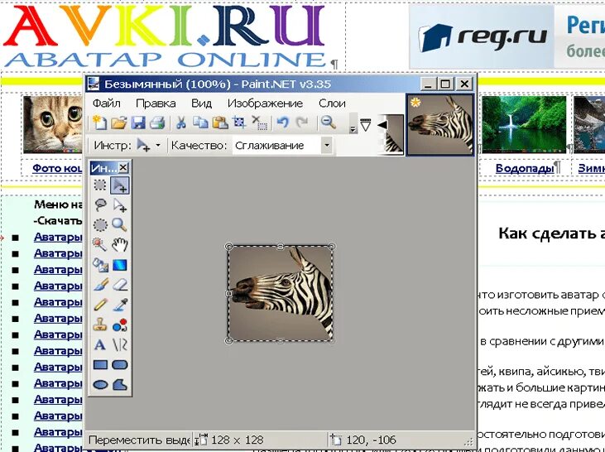
Task: Select the Rectangle shape tool
Action: (x=100, y=365)
